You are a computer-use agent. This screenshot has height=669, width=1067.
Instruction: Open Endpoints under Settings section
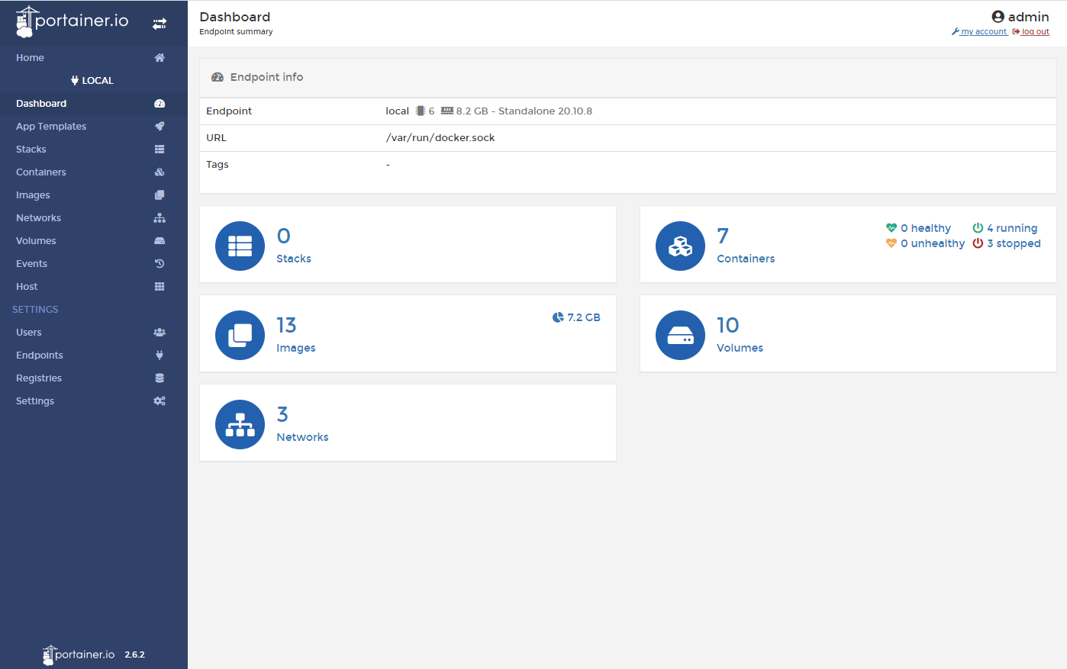pos(94,355)
